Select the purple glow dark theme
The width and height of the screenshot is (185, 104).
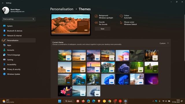151,79
